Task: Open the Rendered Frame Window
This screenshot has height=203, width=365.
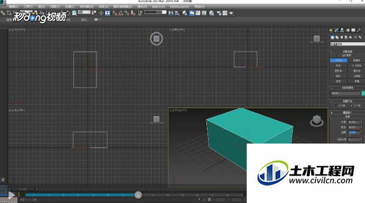Action: (x=225, y=13)
